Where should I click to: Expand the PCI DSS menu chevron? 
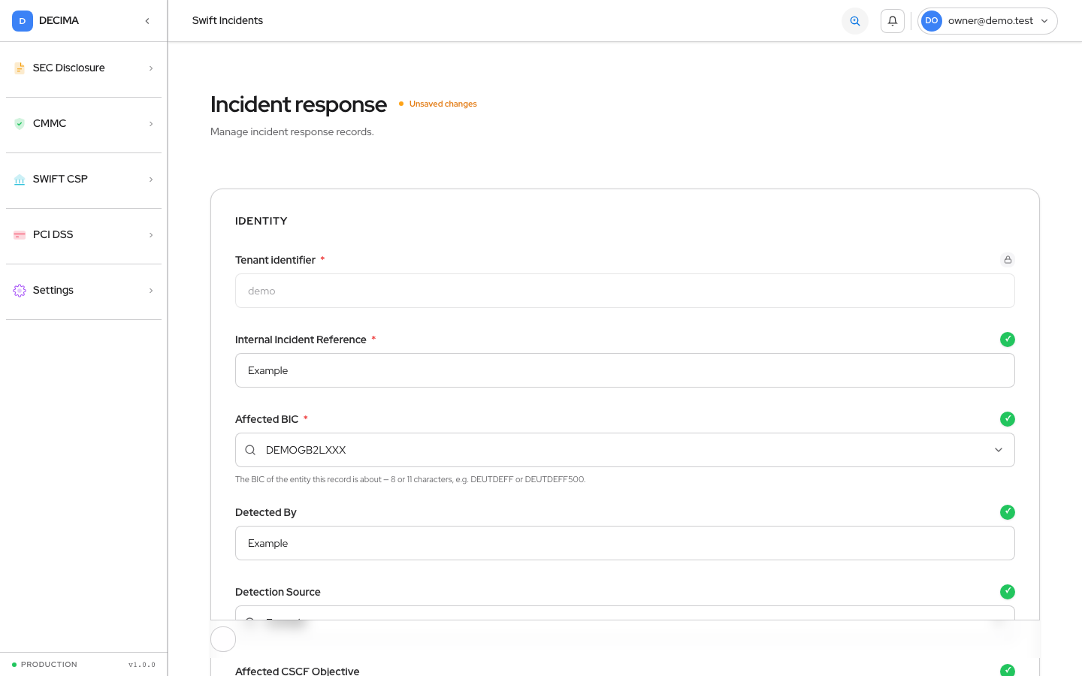tap(151, 235)
